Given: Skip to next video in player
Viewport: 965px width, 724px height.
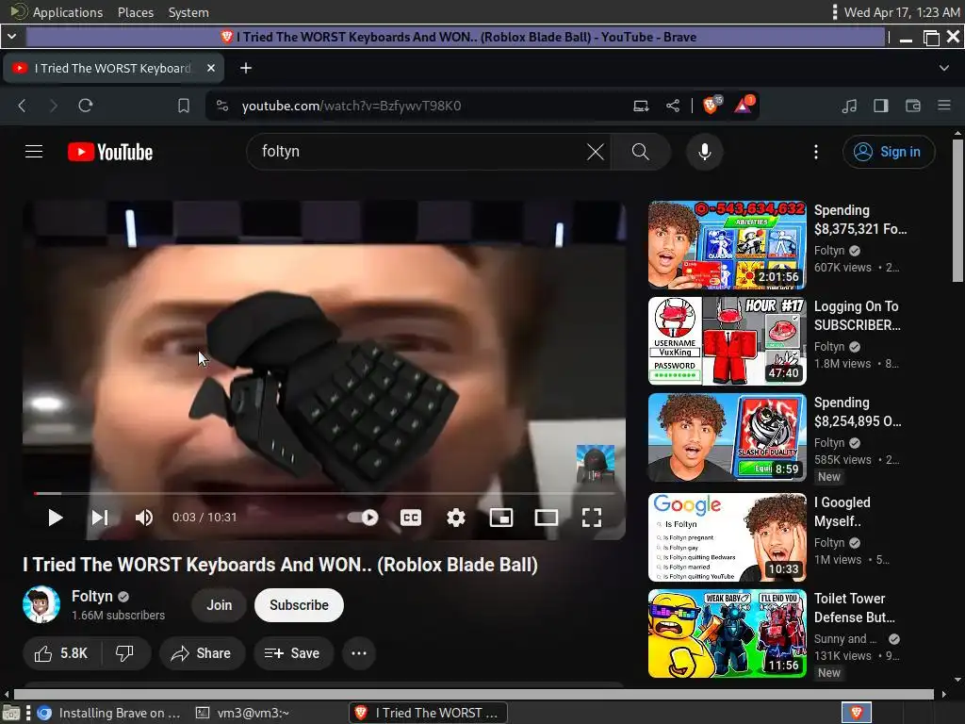Looking at the screenshot, I should 100,518.
